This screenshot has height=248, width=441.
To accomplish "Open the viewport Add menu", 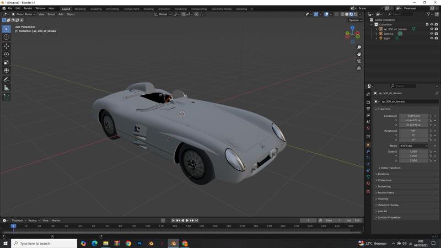I will pos(61,14).
